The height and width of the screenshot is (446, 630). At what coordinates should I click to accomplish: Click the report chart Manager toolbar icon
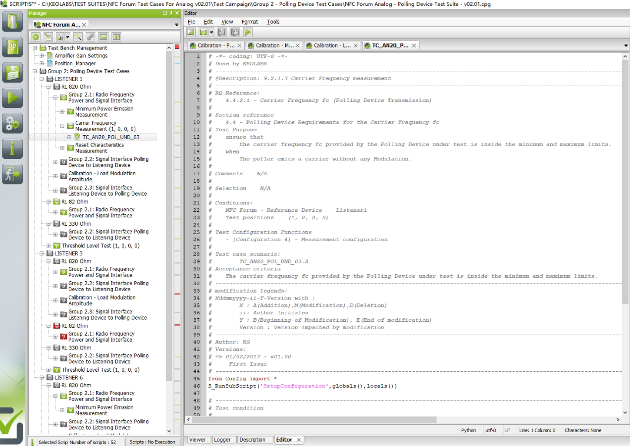(x=60, y=37)
